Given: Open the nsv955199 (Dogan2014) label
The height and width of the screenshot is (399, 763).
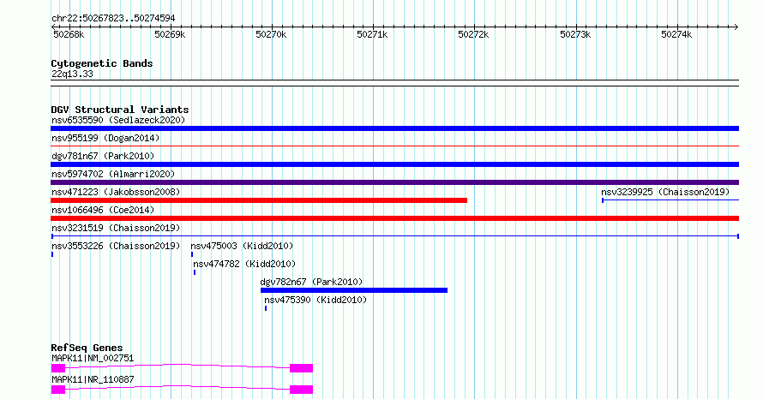Looking at the screenshot, I should 105,138.
